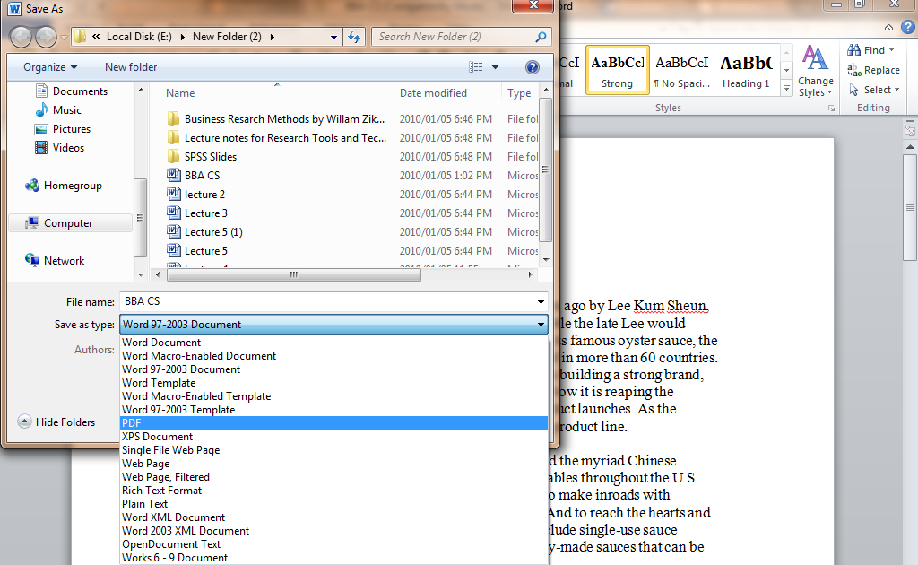Click the change view icon
The image size is (918, 565).
pos(476,67)
